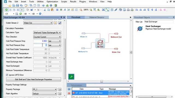Open the G6 toolbar dropdown
This screenshot has width=175, height=98.
pyautogui.click(x=29, y=14)
